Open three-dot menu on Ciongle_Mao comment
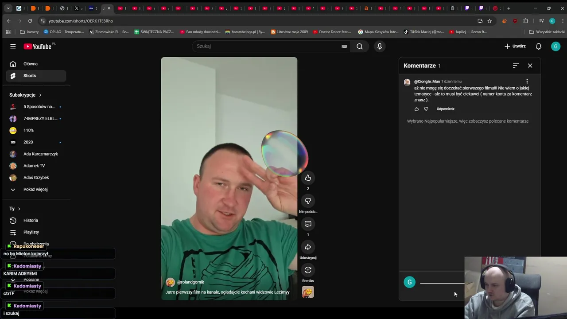The height and width of the screenshot is (319, 567). point(527,82)
